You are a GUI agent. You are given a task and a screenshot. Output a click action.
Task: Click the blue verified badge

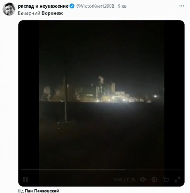[x=72, y=6]
